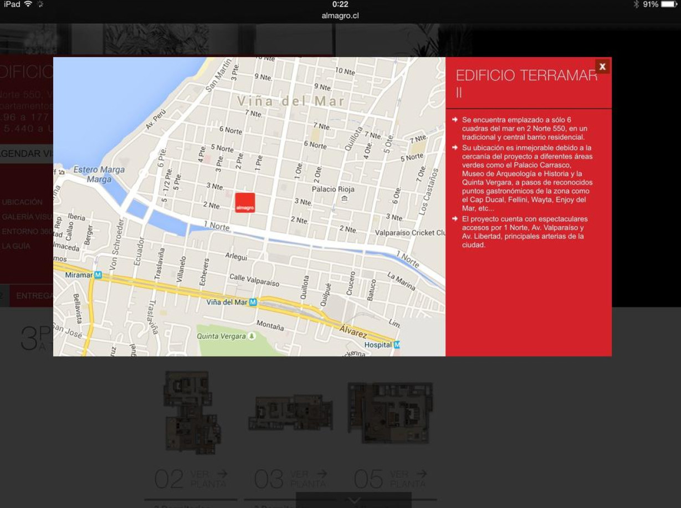
Task: Select the Miramar metro station icon
Action: pyautogui.click(x=98, y=275)
